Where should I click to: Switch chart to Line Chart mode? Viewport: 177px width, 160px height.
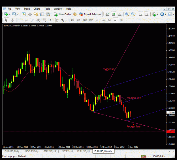coord(120,14)
